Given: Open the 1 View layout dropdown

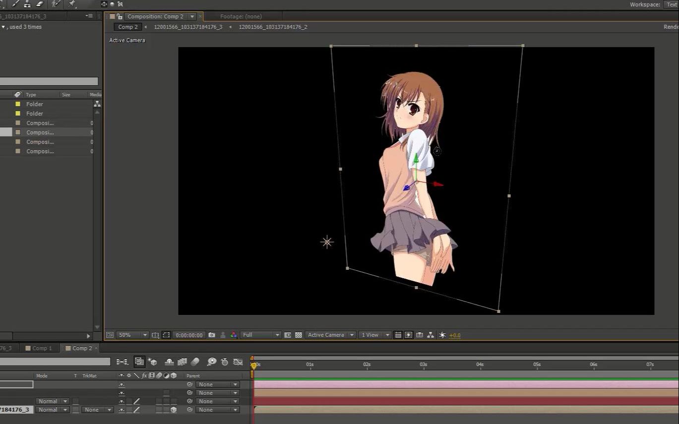Looking at the screenshot, I should [374, 335].
